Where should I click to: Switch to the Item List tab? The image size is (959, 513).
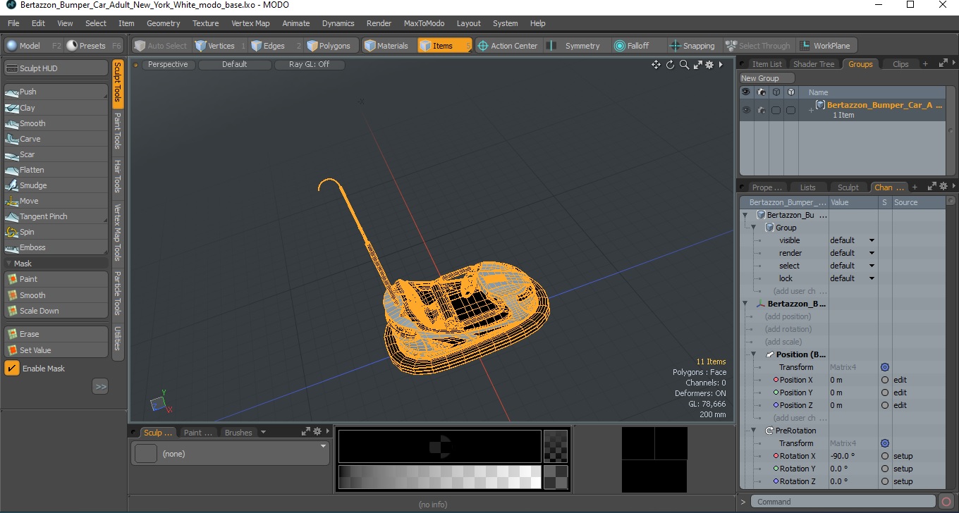pyautogui.click(x=765, y=64)
